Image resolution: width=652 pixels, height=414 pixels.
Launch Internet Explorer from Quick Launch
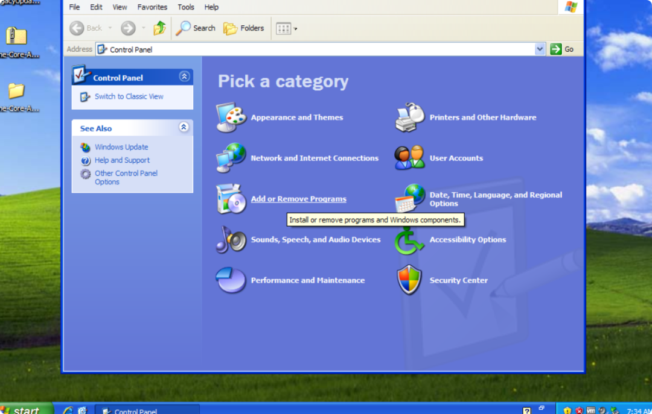(68, 410)
